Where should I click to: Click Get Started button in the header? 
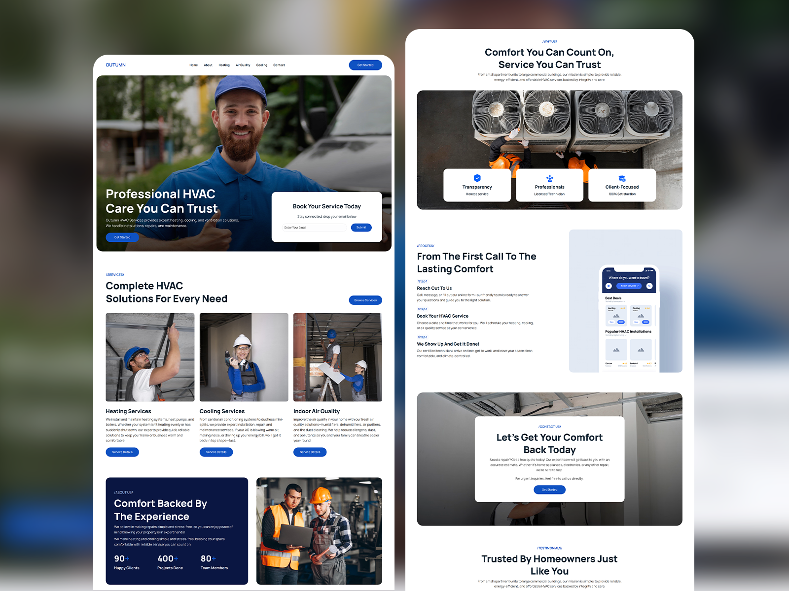[365, 65]
